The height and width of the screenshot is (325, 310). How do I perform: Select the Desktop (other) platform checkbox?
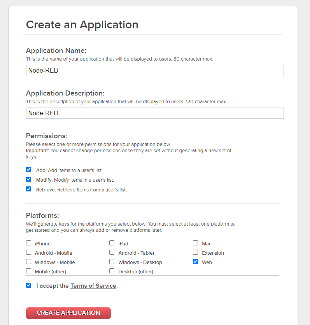tap(112, 271)
